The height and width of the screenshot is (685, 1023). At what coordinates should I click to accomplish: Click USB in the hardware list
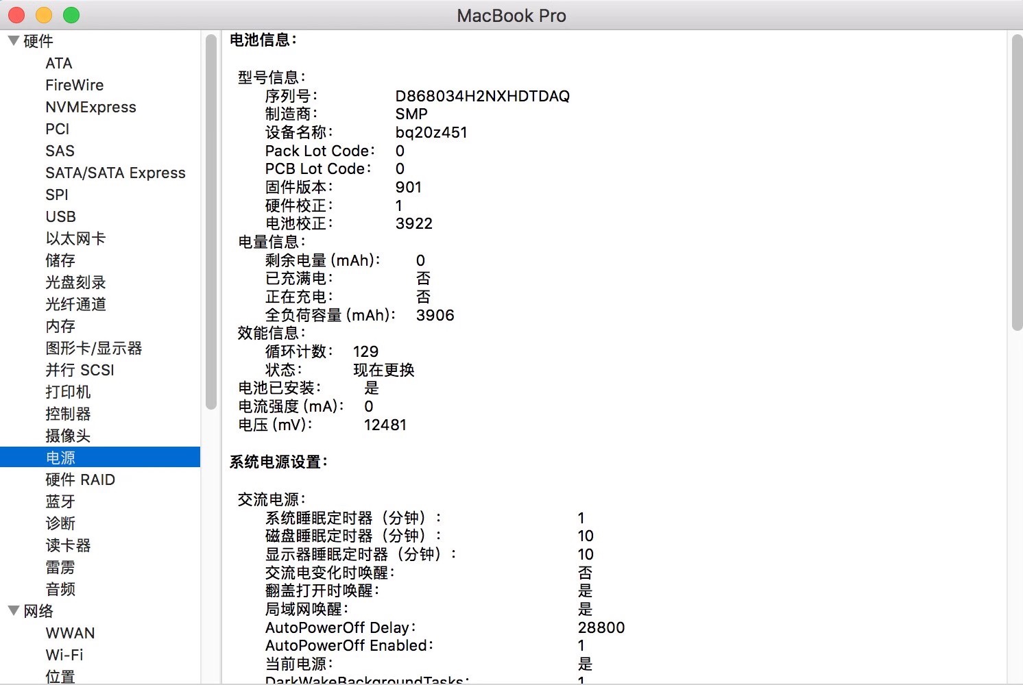click(60, 216)
